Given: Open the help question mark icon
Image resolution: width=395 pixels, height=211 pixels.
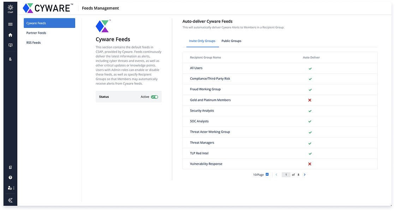Looking at the screenshot, I should click(x=10, y=177).
